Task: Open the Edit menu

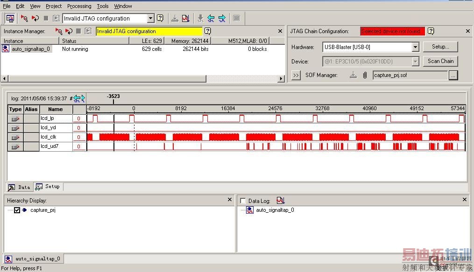Action: tap(20, 6)
